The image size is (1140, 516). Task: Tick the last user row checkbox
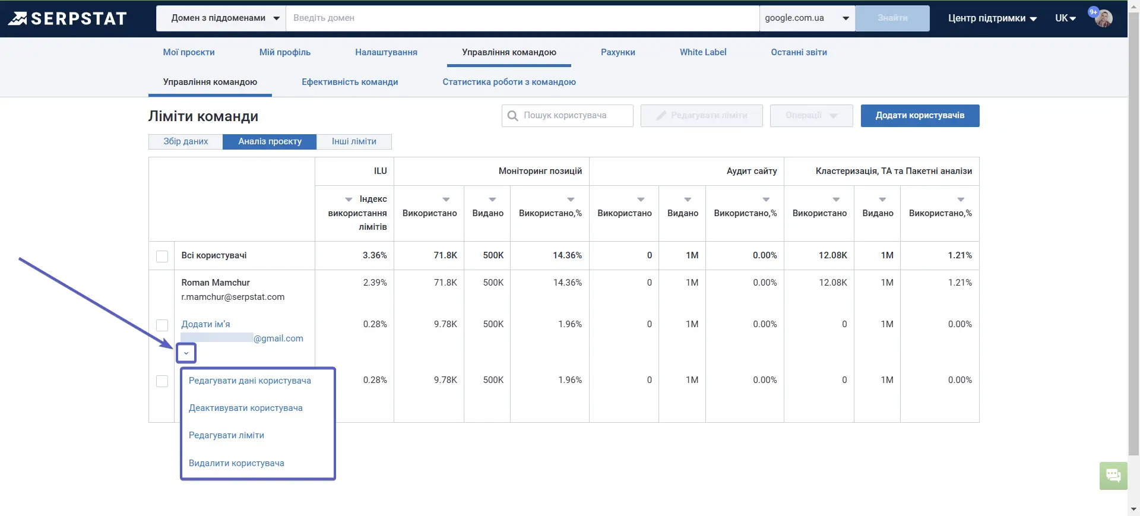point(162,381)
